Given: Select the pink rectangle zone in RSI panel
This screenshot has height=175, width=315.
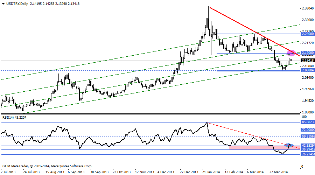Looking at the screenshot, I should tap(265, 148).
